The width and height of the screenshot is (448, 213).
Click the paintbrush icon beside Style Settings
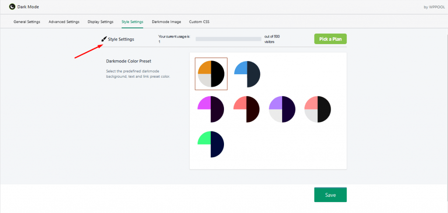tap(104, 39)
